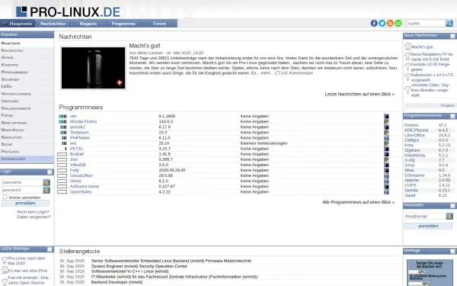The width and height of the screenshot is (457, 286).
Task: Click the anmelden button in the Newsletter panel
Action: [x=428, y=226]
